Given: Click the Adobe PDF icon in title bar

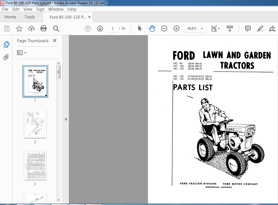Looking at the screenshot, I should point(2,3).
